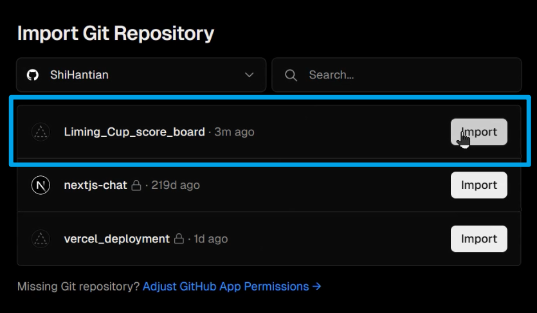Viewport: 537px width, 313px height.
Task: Click the "219d ago" timestamp
Action: coord(175,185)
